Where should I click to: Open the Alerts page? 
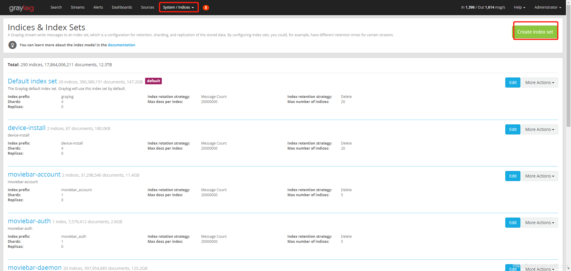[x=98, y=7]
